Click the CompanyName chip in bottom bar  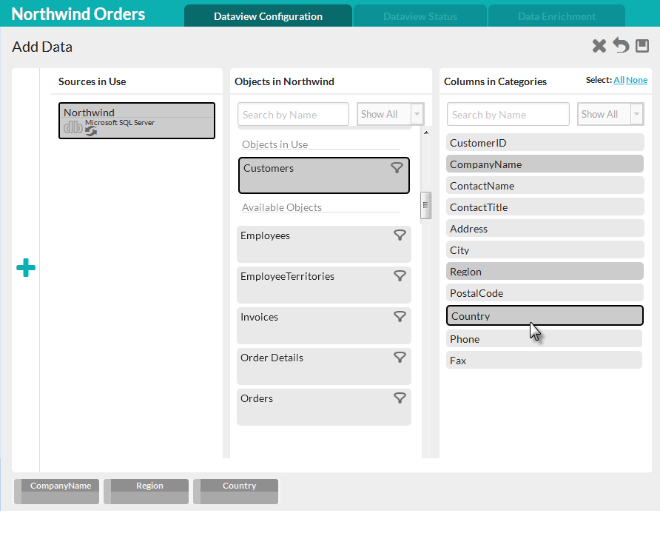[56, 492]
